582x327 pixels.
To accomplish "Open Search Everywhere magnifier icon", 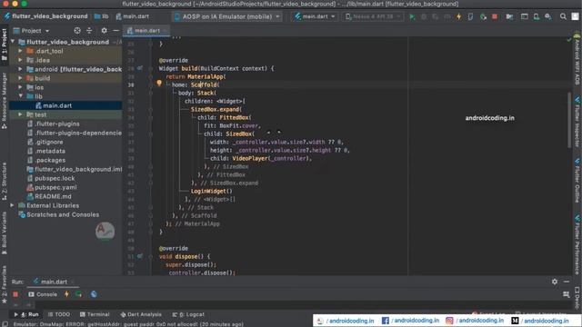I will coord(563,16).
